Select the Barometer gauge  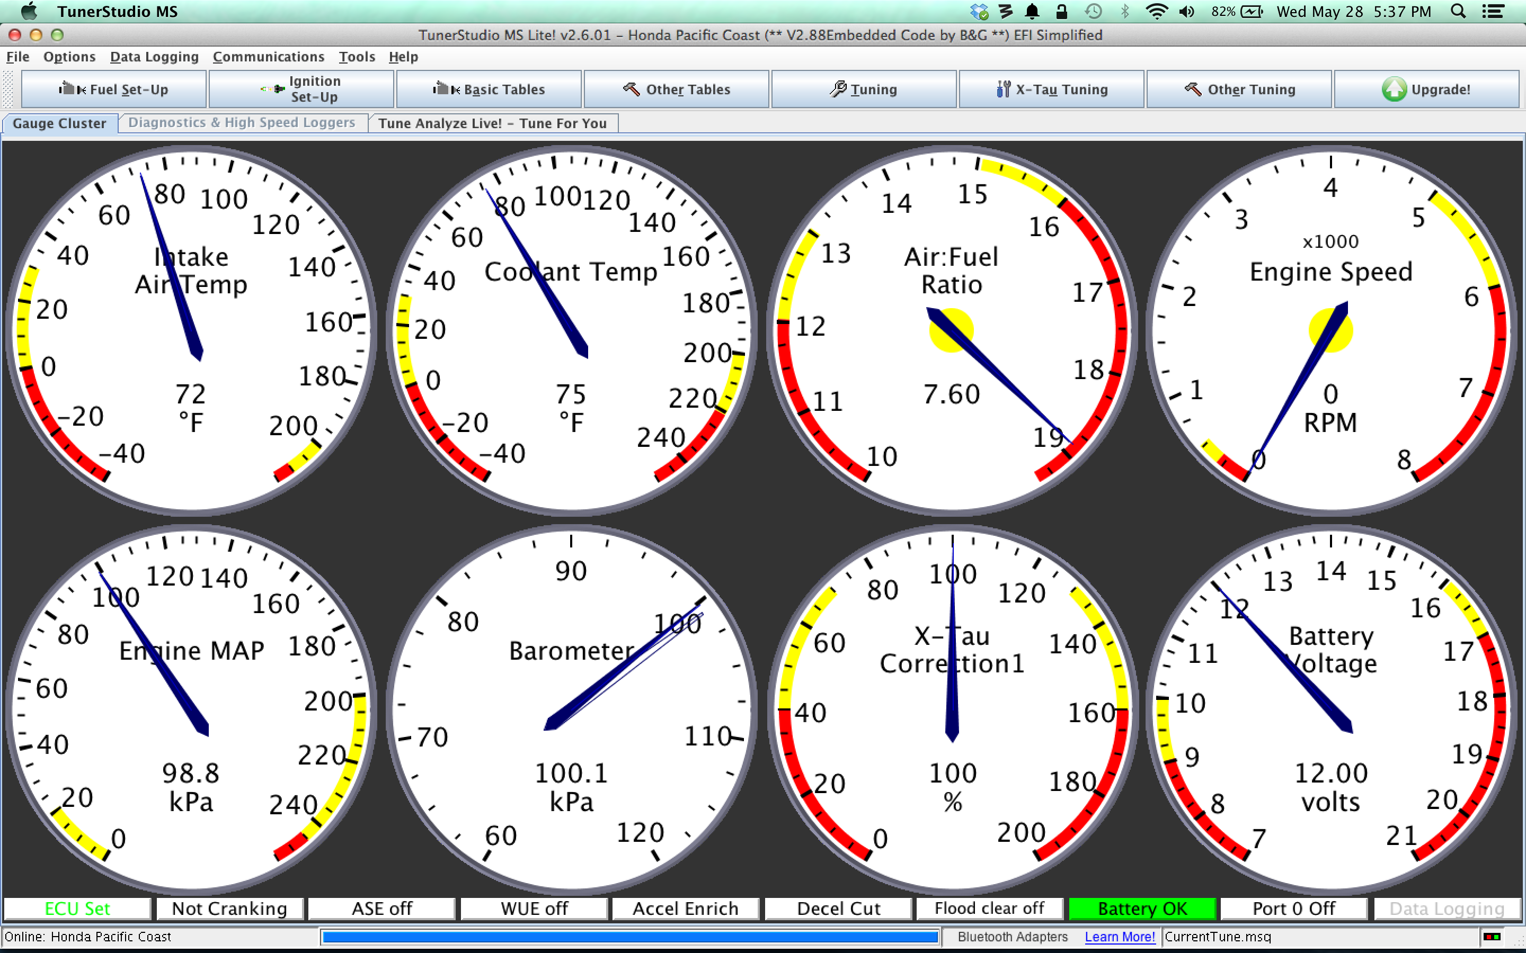click(571, 709)
